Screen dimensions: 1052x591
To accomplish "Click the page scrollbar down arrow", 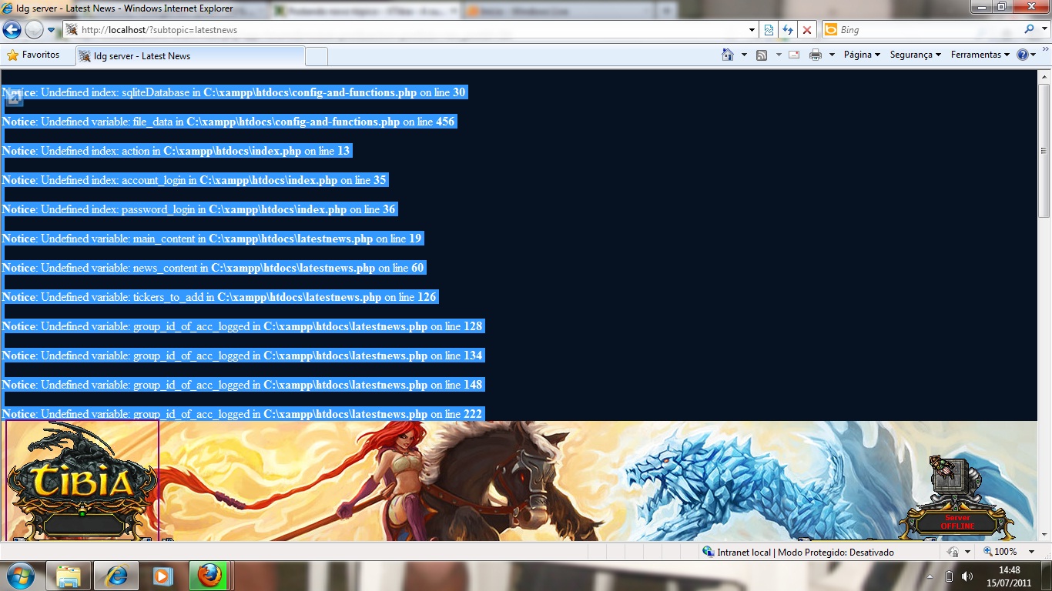I will pyautogui.click(x=1044, y=535).
